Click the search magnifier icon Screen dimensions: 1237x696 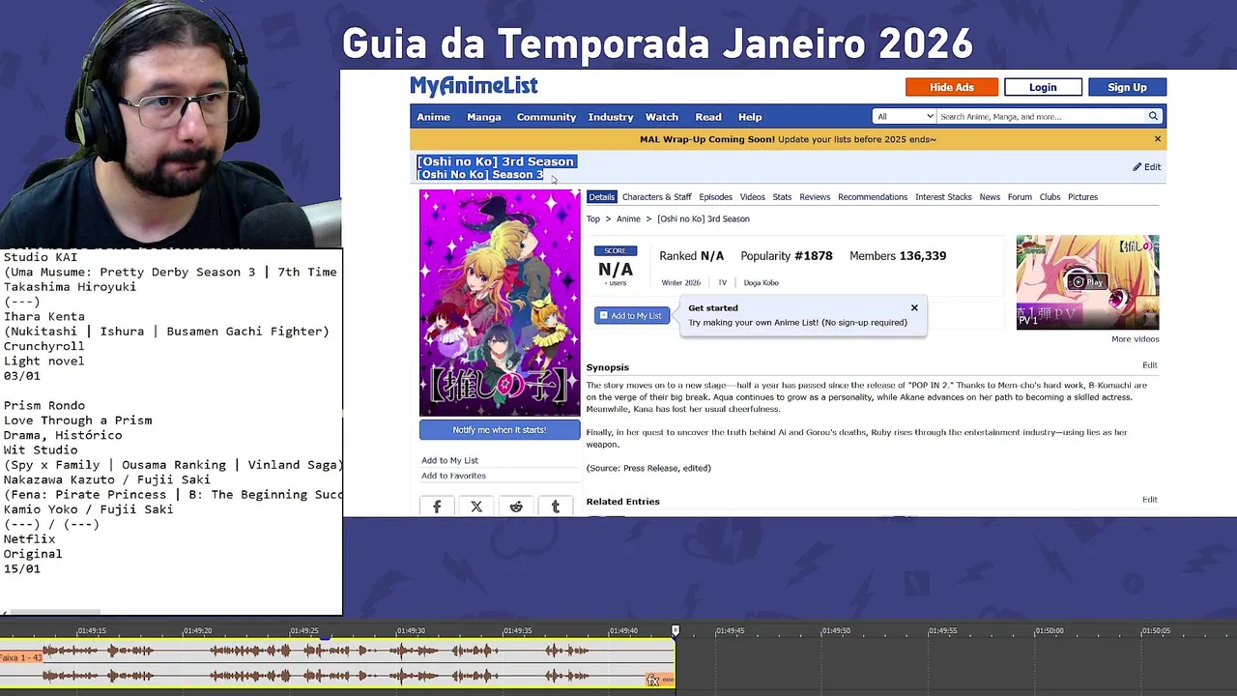(1153, 117)
